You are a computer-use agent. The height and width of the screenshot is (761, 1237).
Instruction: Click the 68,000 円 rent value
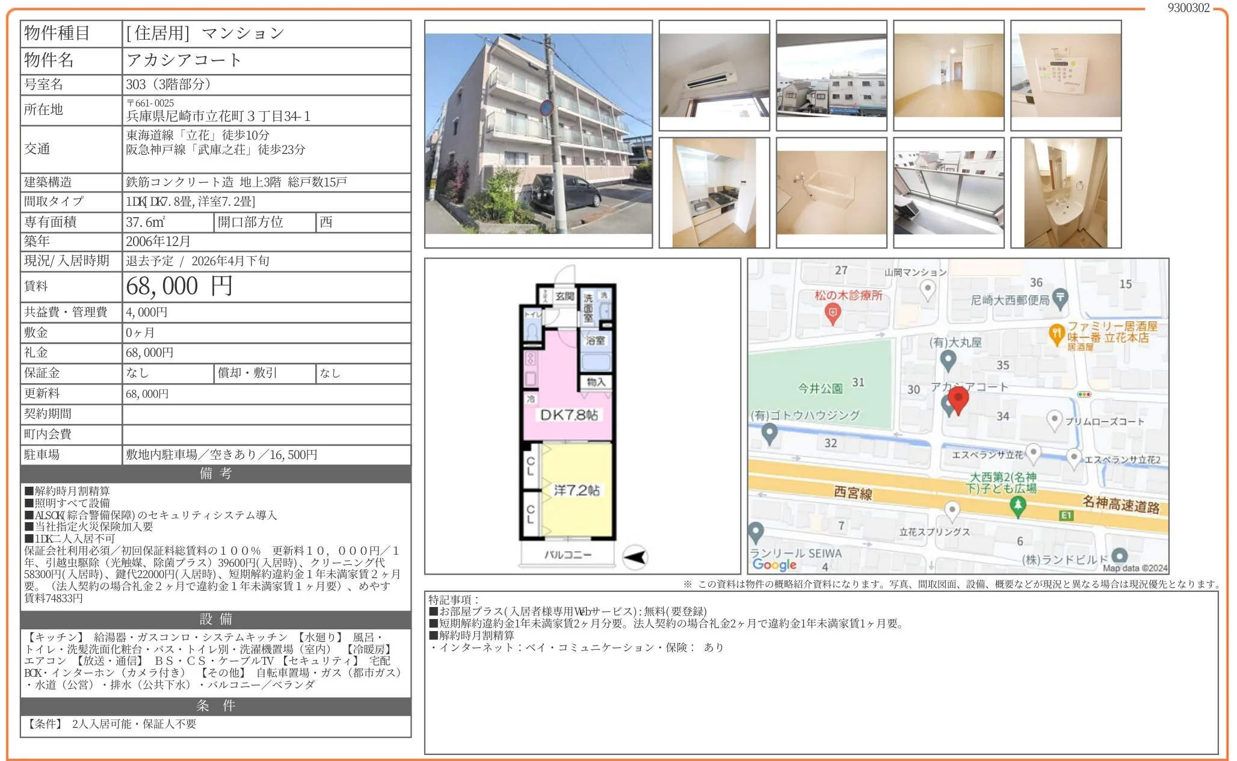(179, 286)
